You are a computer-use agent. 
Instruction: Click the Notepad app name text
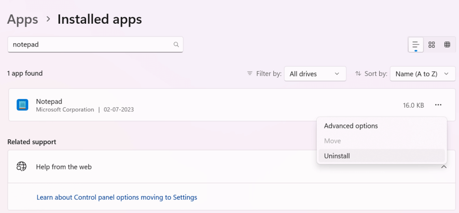48,101
